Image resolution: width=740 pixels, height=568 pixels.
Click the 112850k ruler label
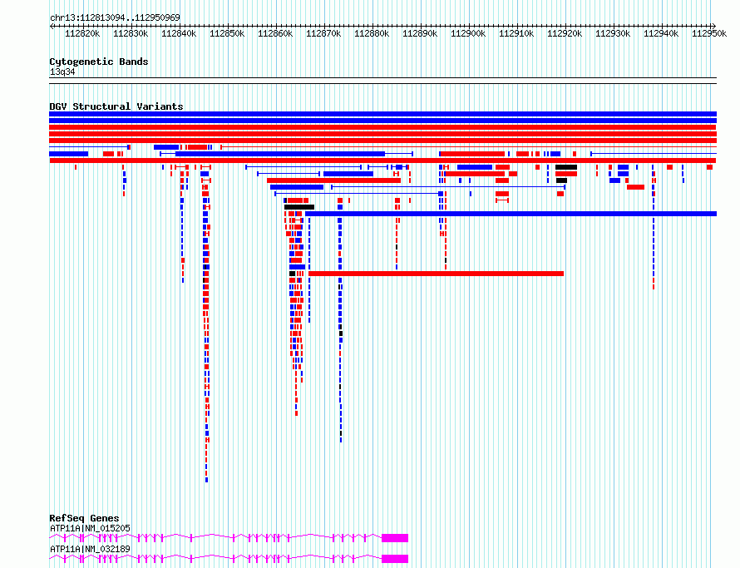point(227,33)
